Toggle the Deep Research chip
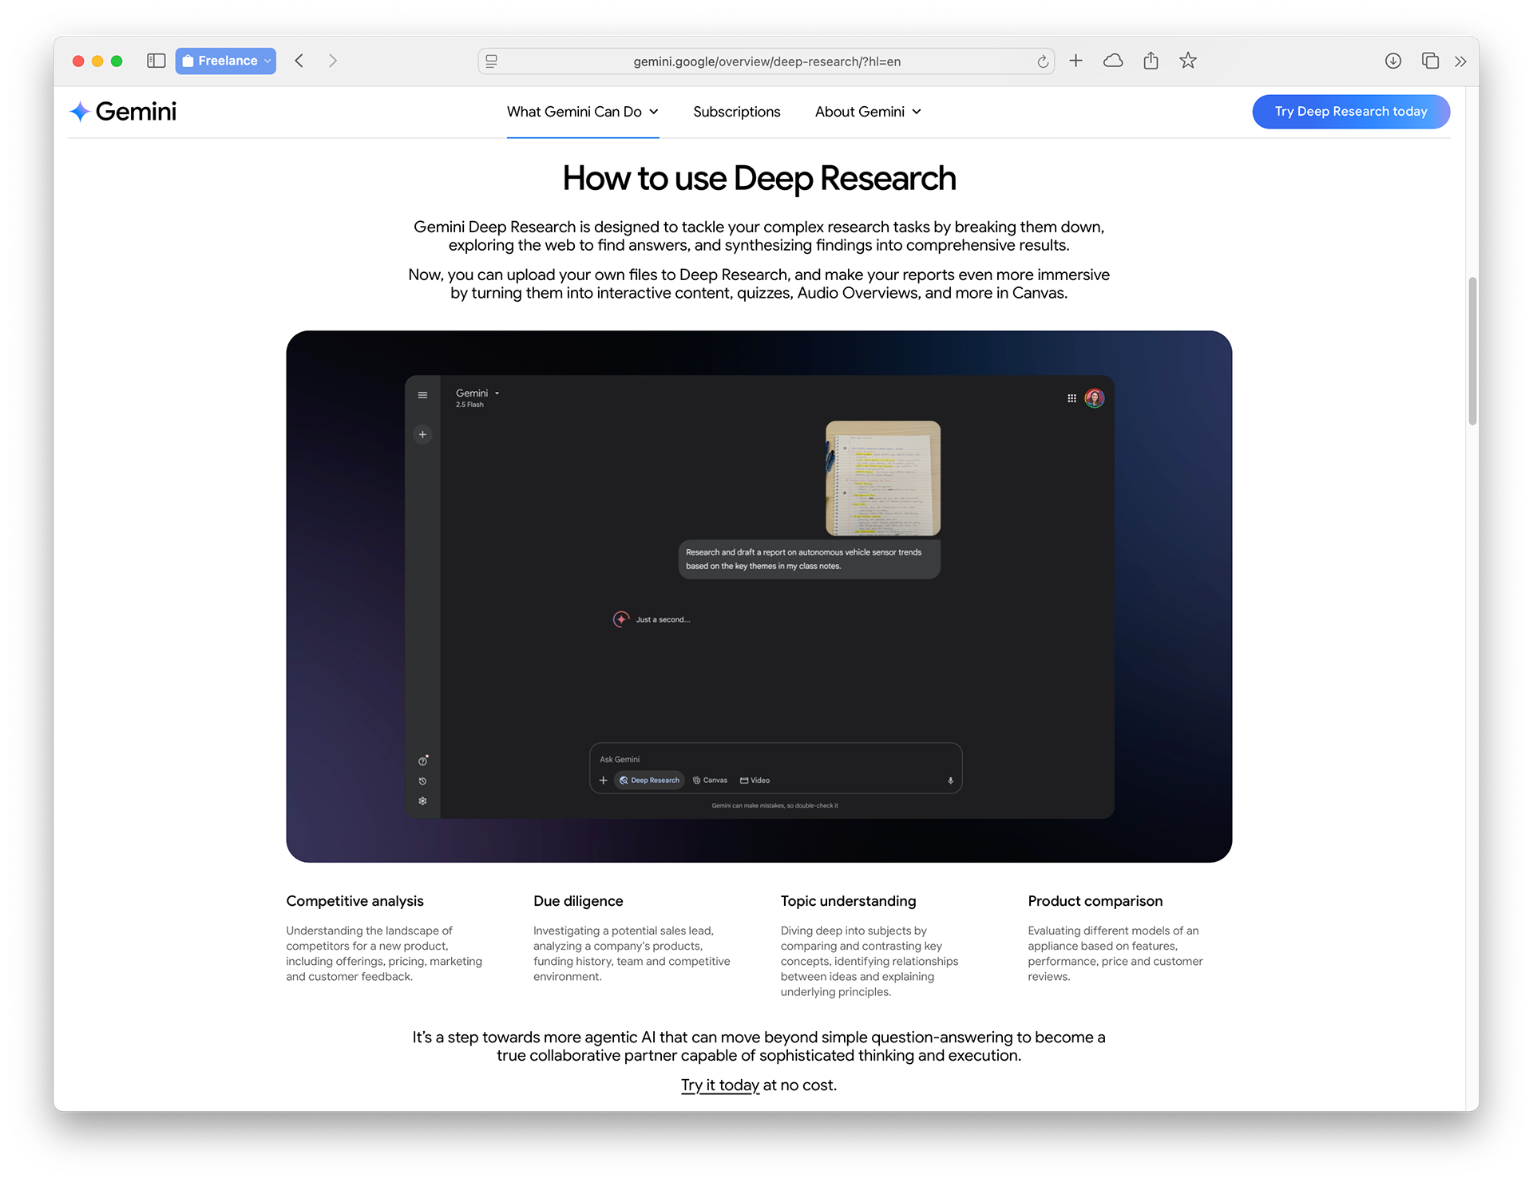This screenshot has width=1533, height=1182. (649, 781)
